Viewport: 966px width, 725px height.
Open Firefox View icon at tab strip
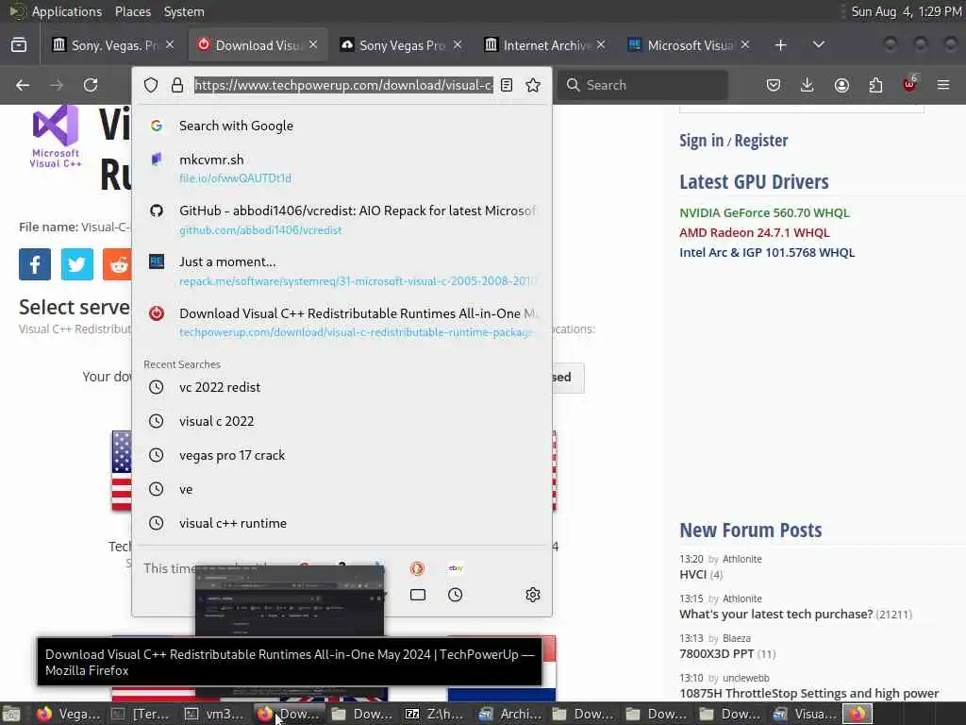coord(19,45)
